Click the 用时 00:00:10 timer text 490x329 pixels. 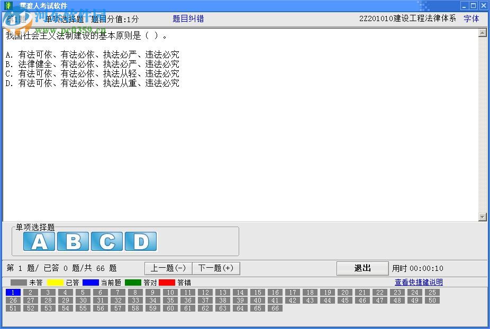[x=418, y=268]
